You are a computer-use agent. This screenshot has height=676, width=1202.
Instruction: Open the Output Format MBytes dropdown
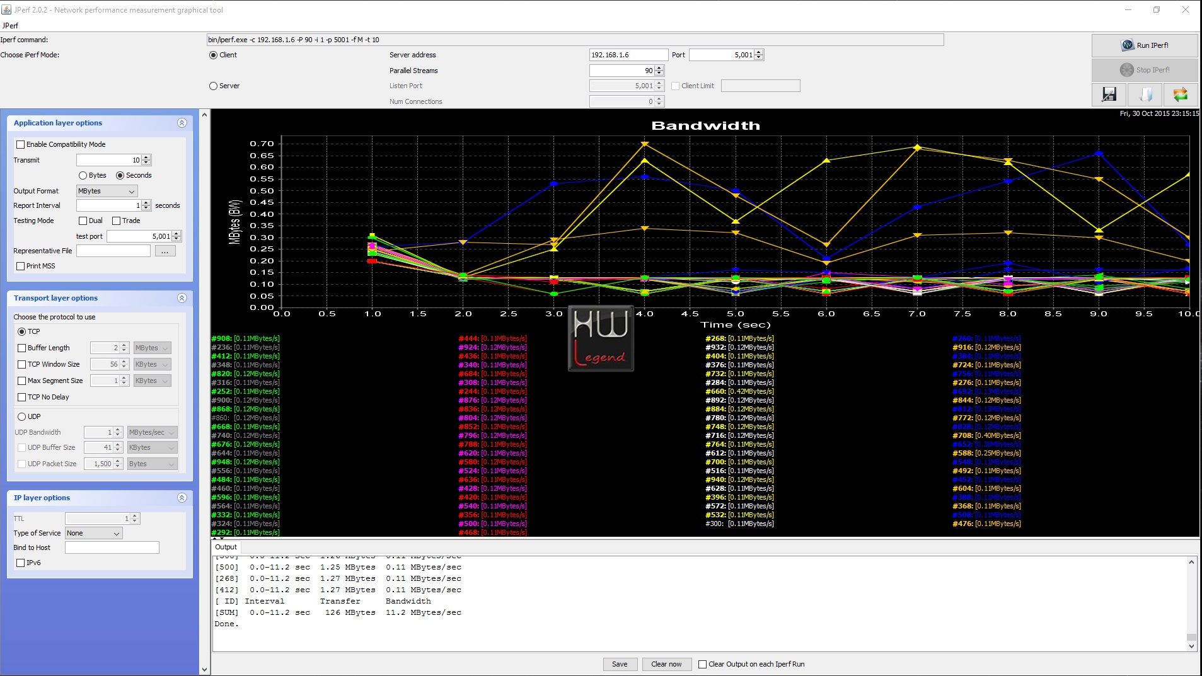107,191
